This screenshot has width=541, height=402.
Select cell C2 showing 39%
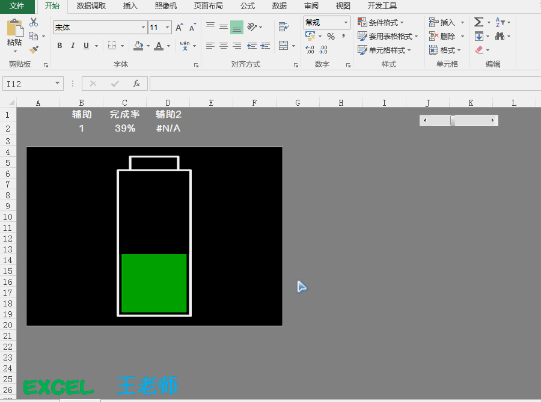click(125, 128)
